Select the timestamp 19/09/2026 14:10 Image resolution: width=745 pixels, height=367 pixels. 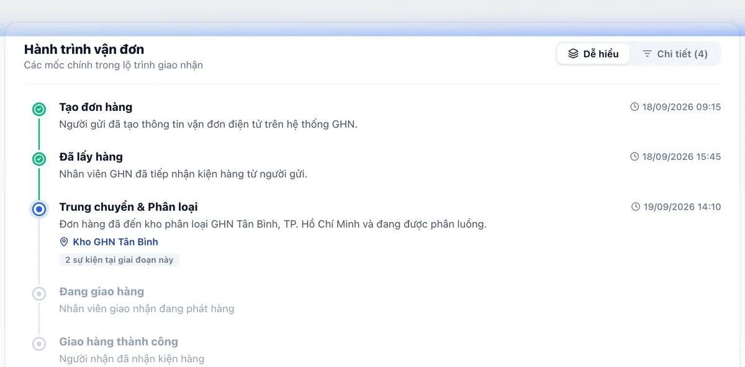click(x=682, y=206)
